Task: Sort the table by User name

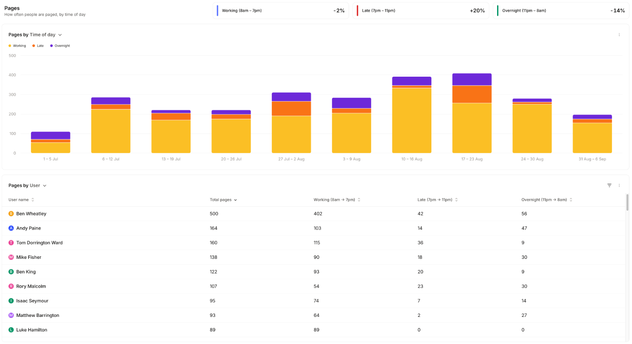Action: (x=21, y=200)
